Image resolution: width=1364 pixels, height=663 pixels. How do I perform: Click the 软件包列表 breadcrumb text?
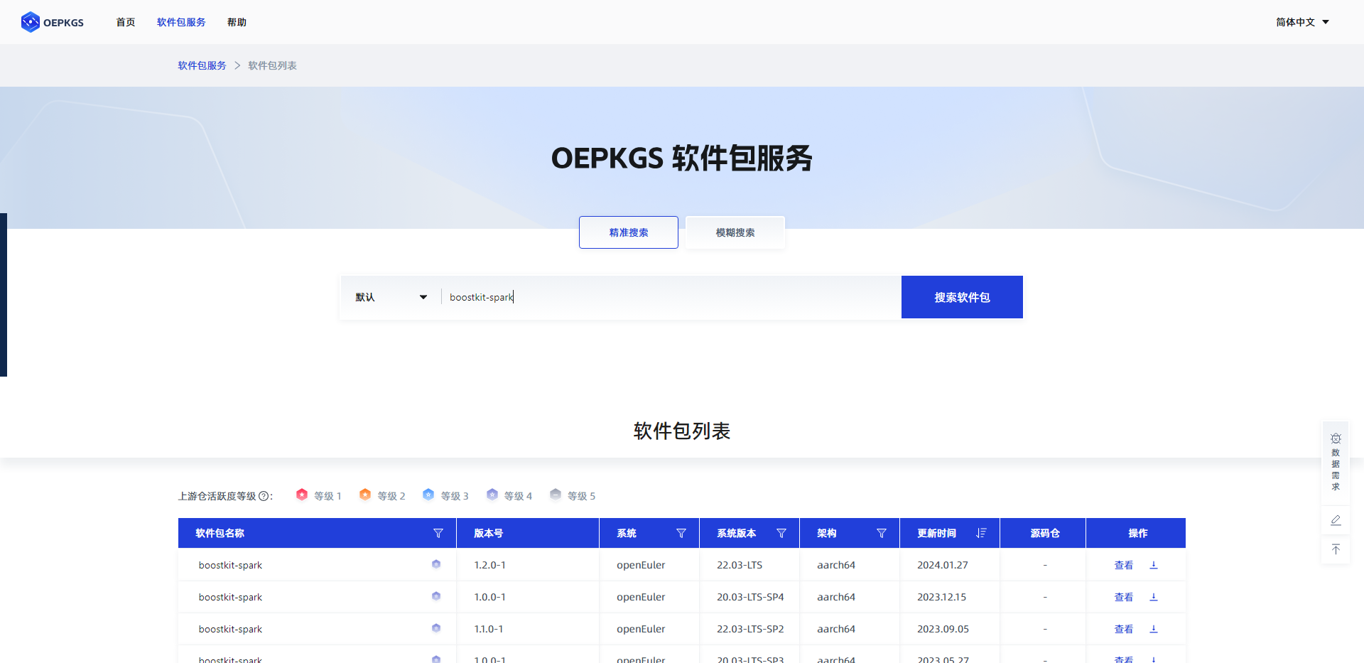[x=272, y=65]
